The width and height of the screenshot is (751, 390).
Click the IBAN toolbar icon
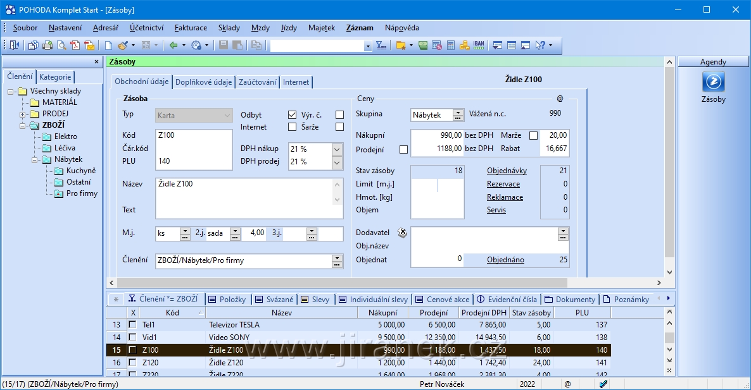[479, 46]
